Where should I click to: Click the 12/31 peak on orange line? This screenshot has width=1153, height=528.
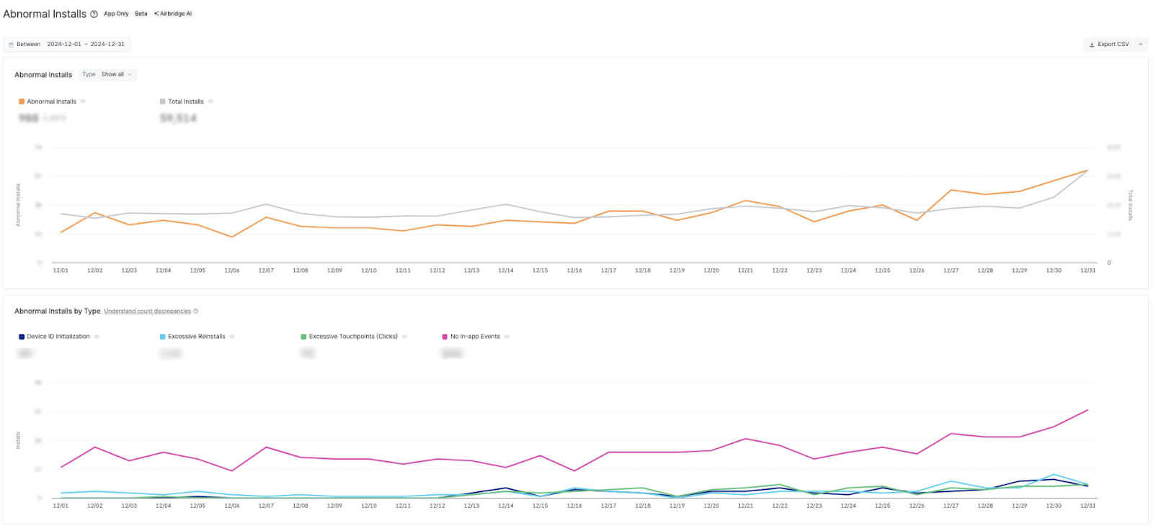(x=1087, y=170)
